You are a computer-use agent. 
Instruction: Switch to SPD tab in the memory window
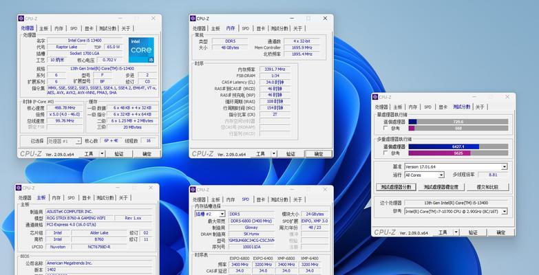click(246, 28)
